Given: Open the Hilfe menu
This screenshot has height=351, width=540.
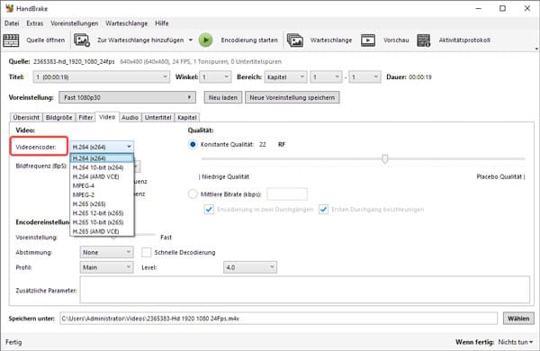Looking at the screenshot, I should 161,23.
